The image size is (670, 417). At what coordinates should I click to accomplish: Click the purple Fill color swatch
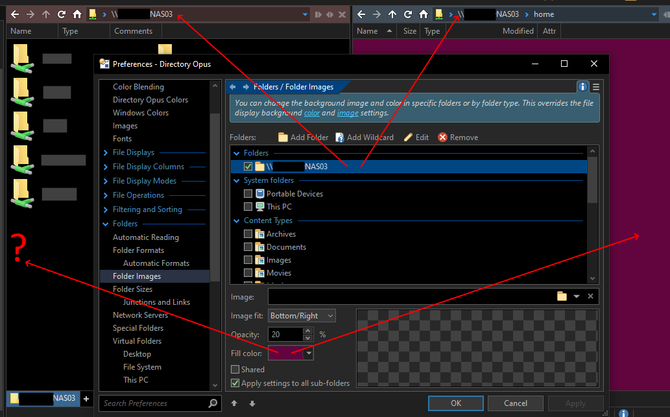click(x=286, y=353)
